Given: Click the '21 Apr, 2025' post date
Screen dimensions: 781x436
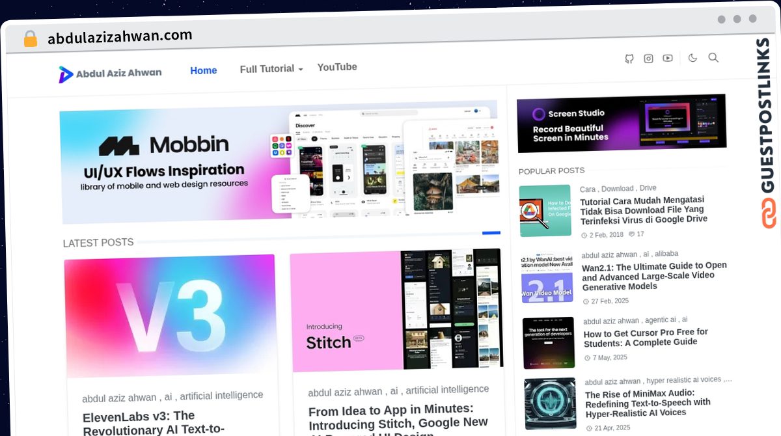Looking at the screenshot, I should pos(609,428).
